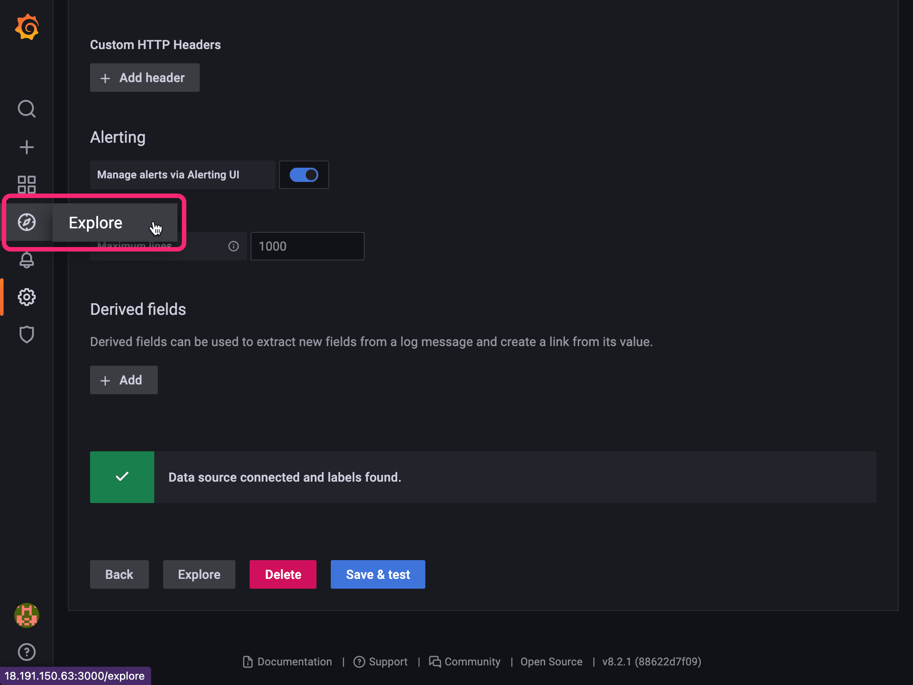Image resolution: width=913 pixels, height=685 pixels.
Task: Click the Dashboards grid icon in sidebar
Action: click(x=27, y=183)
